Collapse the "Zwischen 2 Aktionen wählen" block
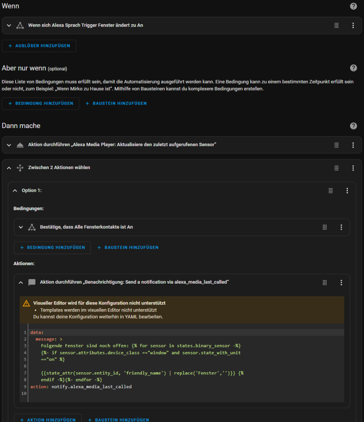364x422 pixels. coord(9,167)
